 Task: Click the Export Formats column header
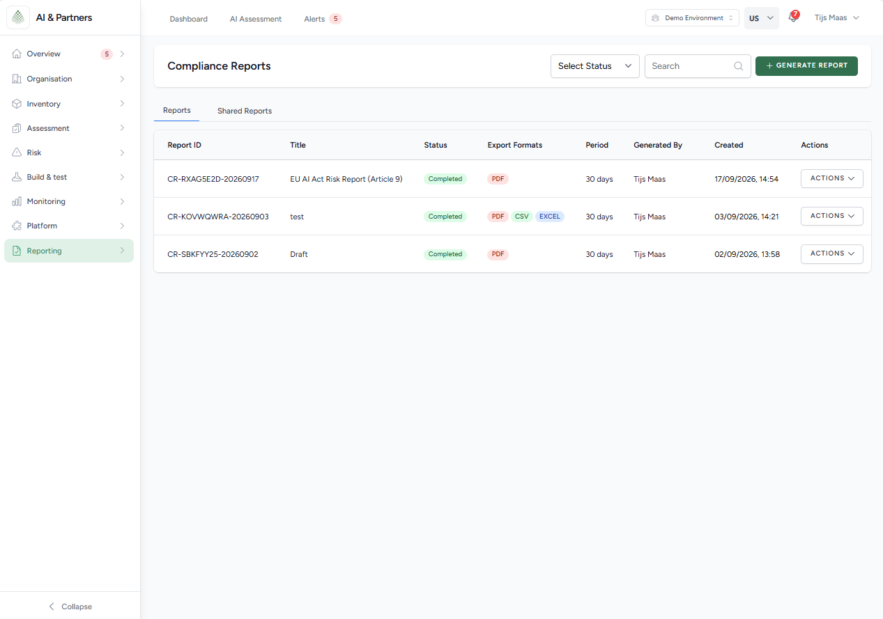[x=515, y=145]
